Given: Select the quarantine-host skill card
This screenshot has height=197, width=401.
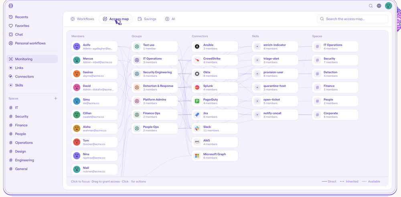Looking at the screenshot, I should 275,87.
